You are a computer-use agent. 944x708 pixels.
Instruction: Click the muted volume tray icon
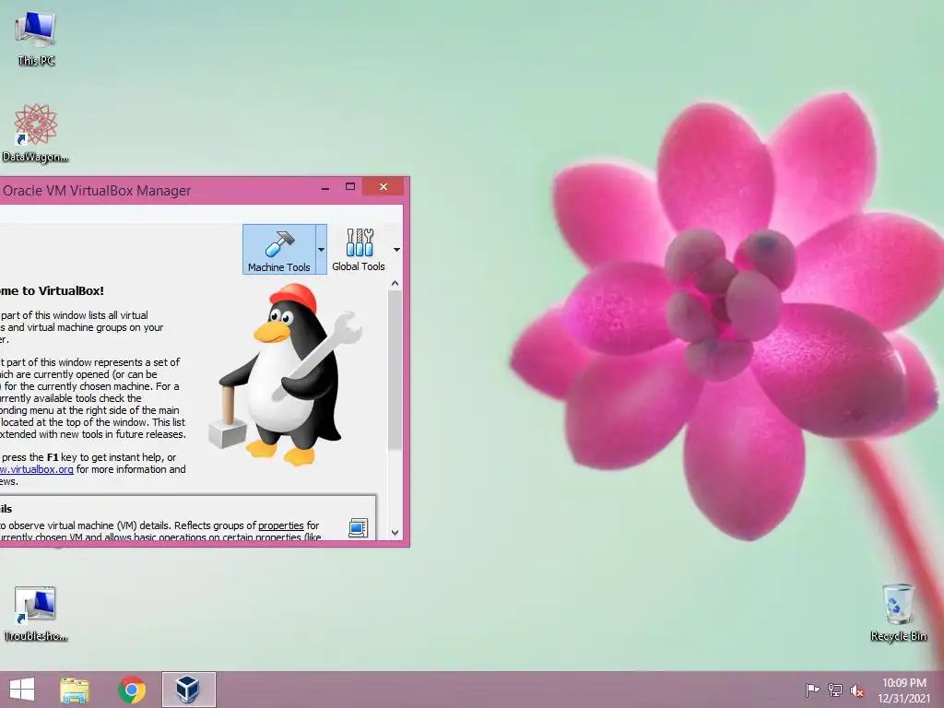click(x=857, y=690)
